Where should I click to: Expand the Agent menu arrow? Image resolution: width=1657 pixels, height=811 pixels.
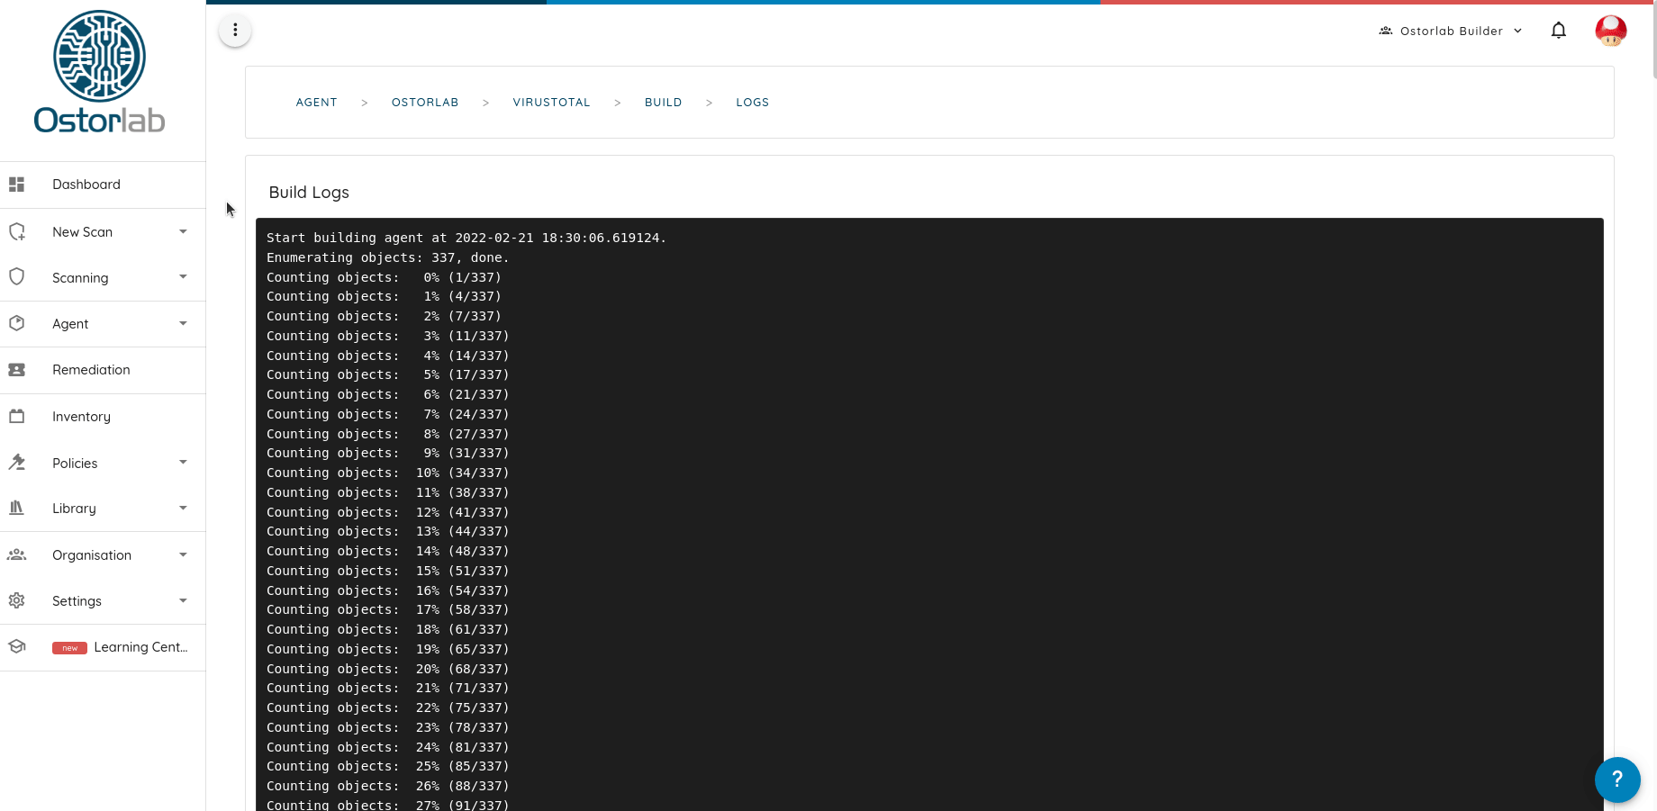tap(183, 323)
